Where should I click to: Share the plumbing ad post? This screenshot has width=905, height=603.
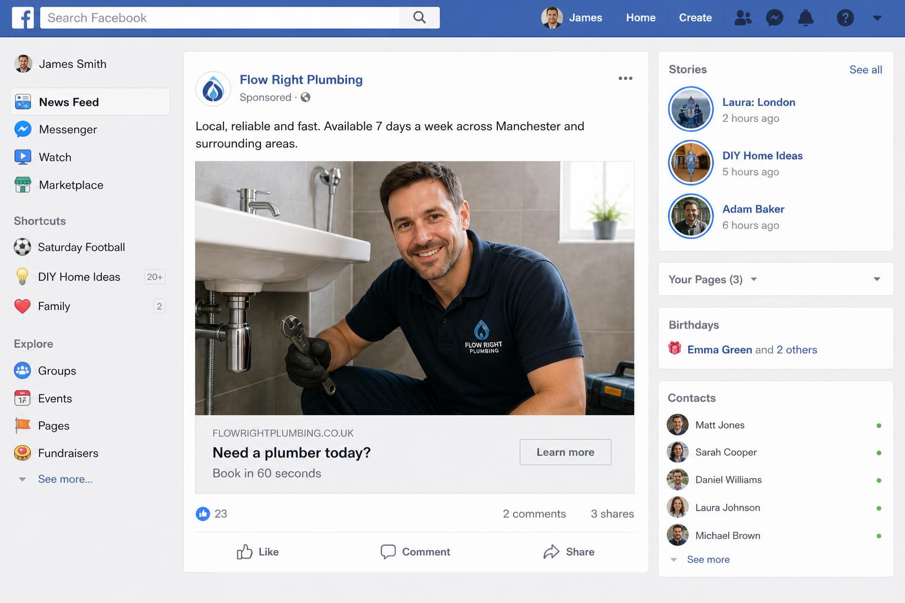tap(569, 552)
